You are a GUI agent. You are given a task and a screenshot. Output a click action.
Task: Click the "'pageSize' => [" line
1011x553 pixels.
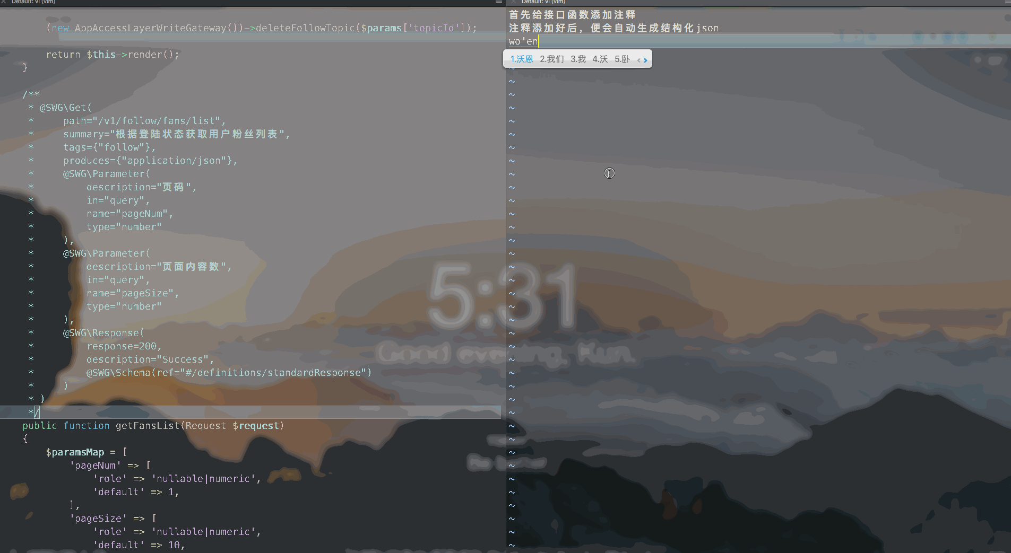coord(113,519)
